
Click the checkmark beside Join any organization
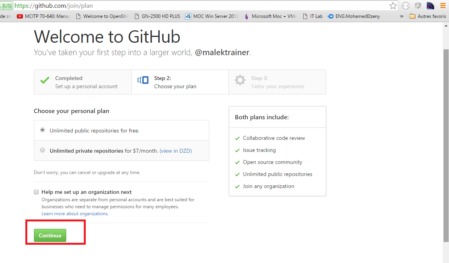[x=237, y=187]
